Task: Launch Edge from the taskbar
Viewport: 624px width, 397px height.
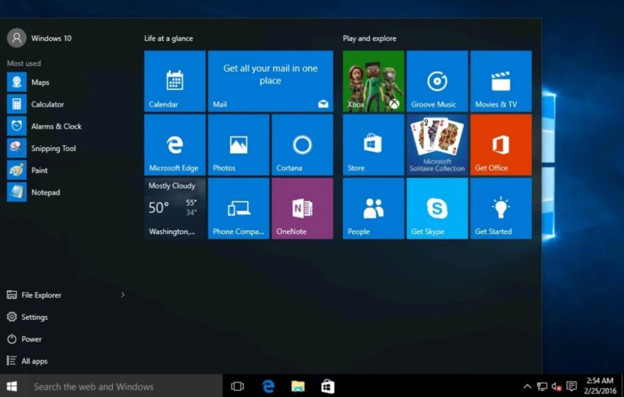Action: (268, 386)
